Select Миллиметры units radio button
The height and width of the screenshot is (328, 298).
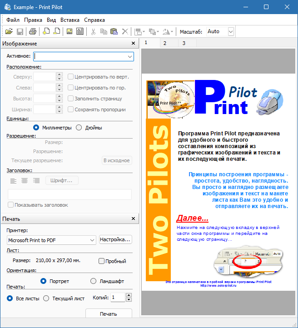[x=36, y=128]
